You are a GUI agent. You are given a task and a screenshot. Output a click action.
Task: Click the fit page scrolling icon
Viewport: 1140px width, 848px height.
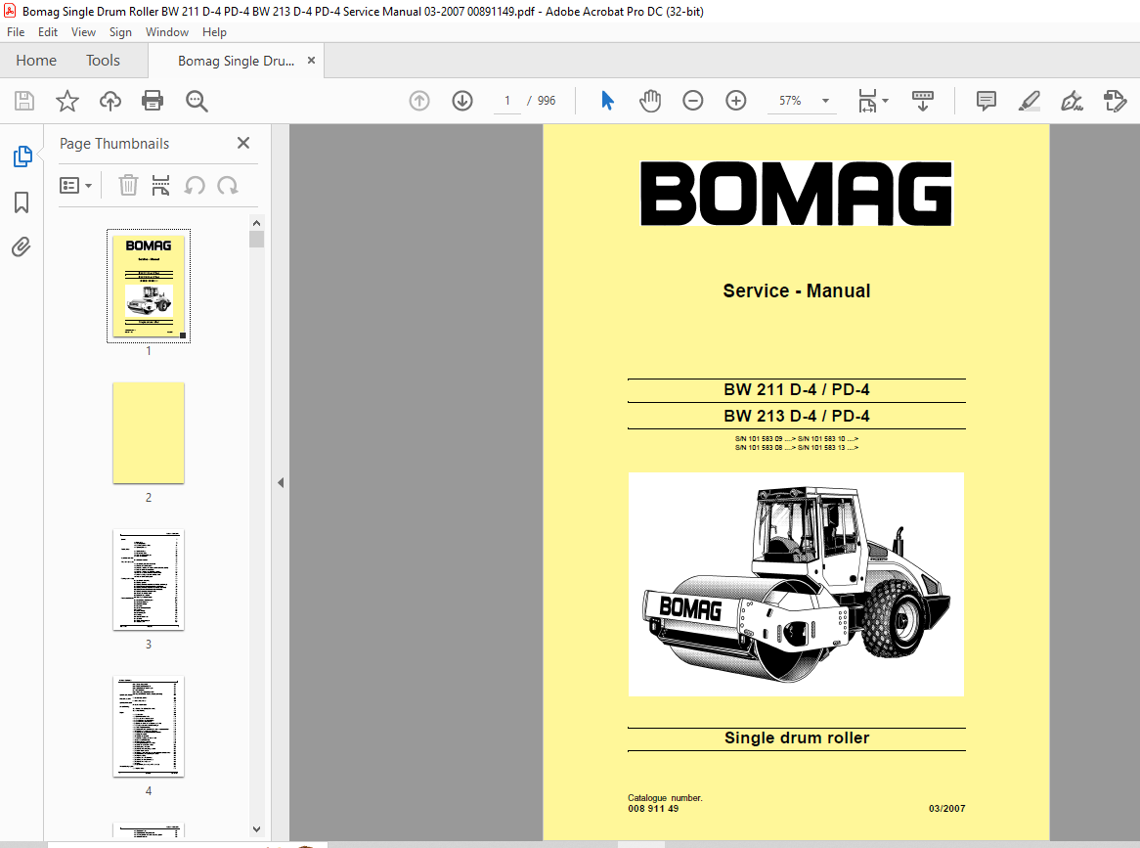pos(867,101)
